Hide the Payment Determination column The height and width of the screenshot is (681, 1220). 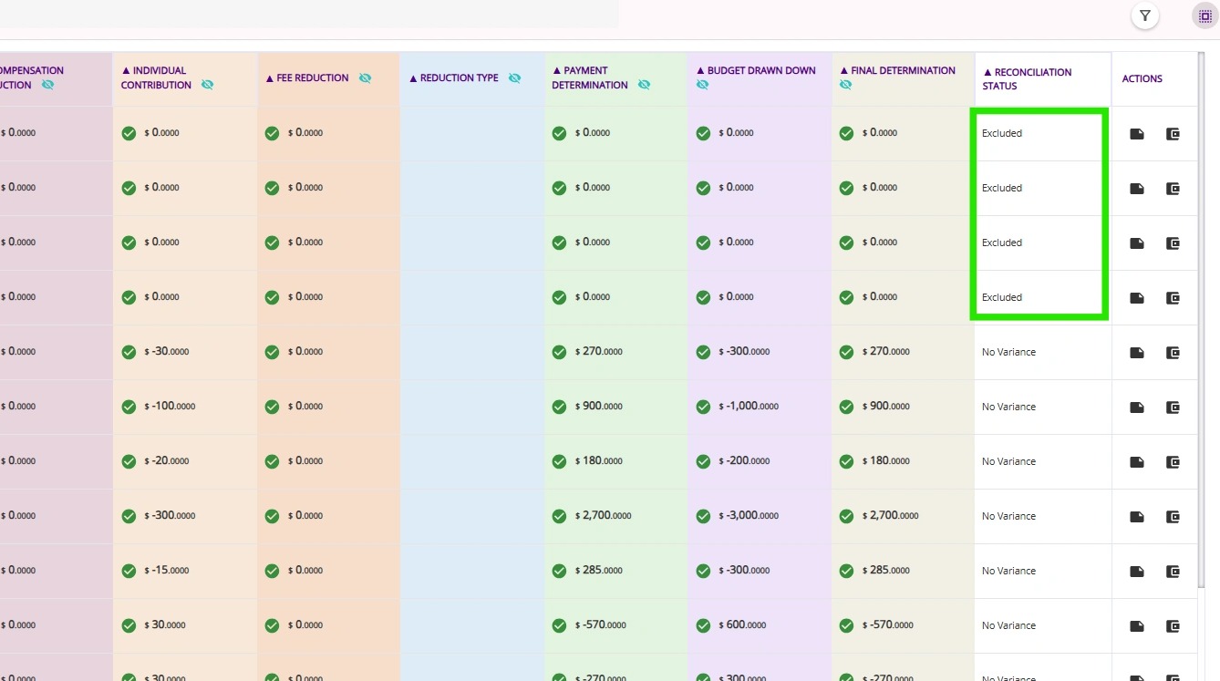click(644, 85)
